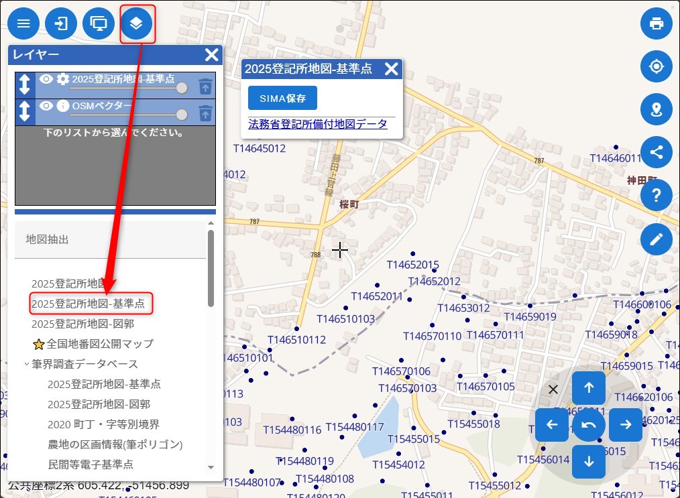Click the layer list scroll down arrow

point(211,467)
